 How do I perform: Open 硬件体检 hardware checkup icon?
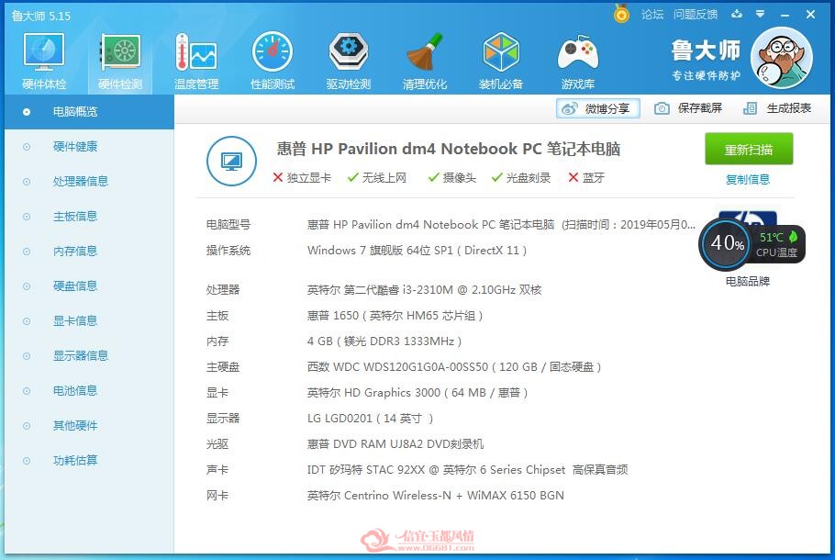click(x=44, y=61)
